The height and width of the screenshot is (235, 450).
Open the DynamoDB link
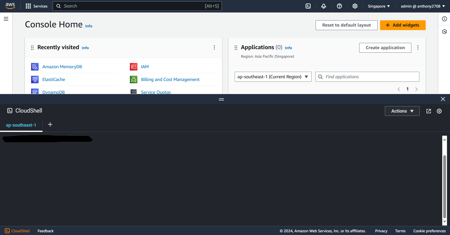pos(54,92)
